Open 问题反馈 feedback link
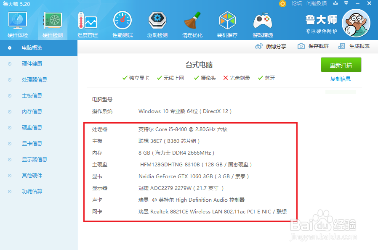 (x=317, y=3)
